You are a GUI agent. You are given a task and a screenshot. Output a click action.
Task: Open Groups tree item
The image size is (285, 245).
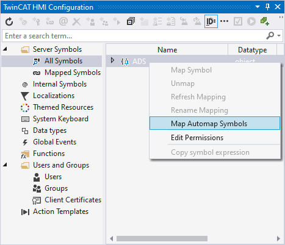(x=56, y=188)
